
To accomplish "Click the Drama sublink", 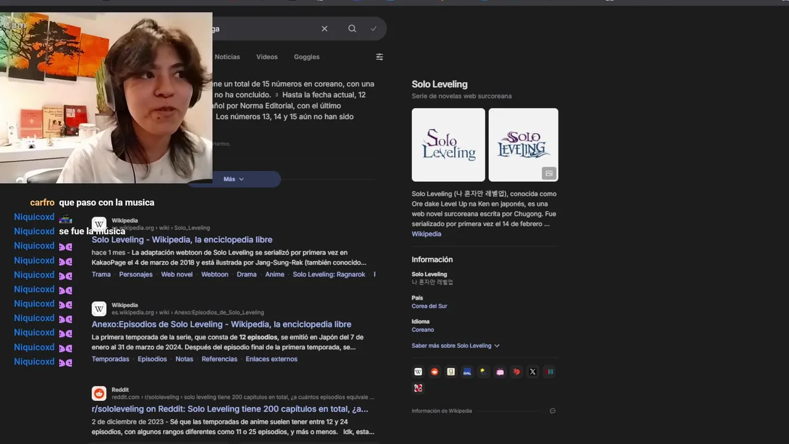I will click(247, 274).
